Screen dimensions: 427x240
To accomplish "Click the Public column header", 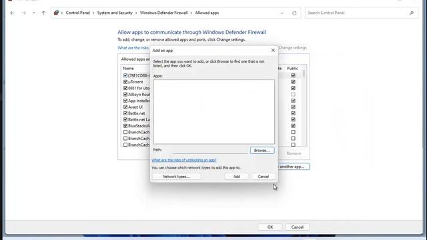I will 292,68.
